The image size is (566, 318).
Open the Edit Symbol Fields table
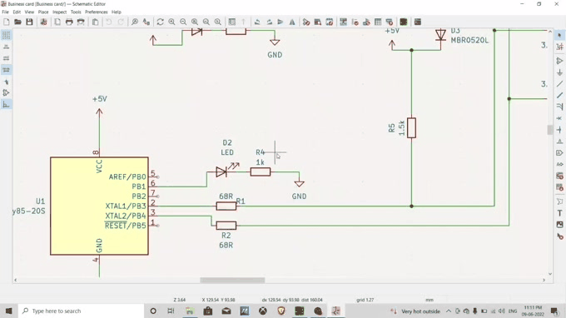[378, 22]
